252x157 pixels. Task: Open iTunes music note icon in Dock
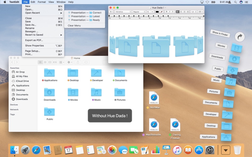177,150
